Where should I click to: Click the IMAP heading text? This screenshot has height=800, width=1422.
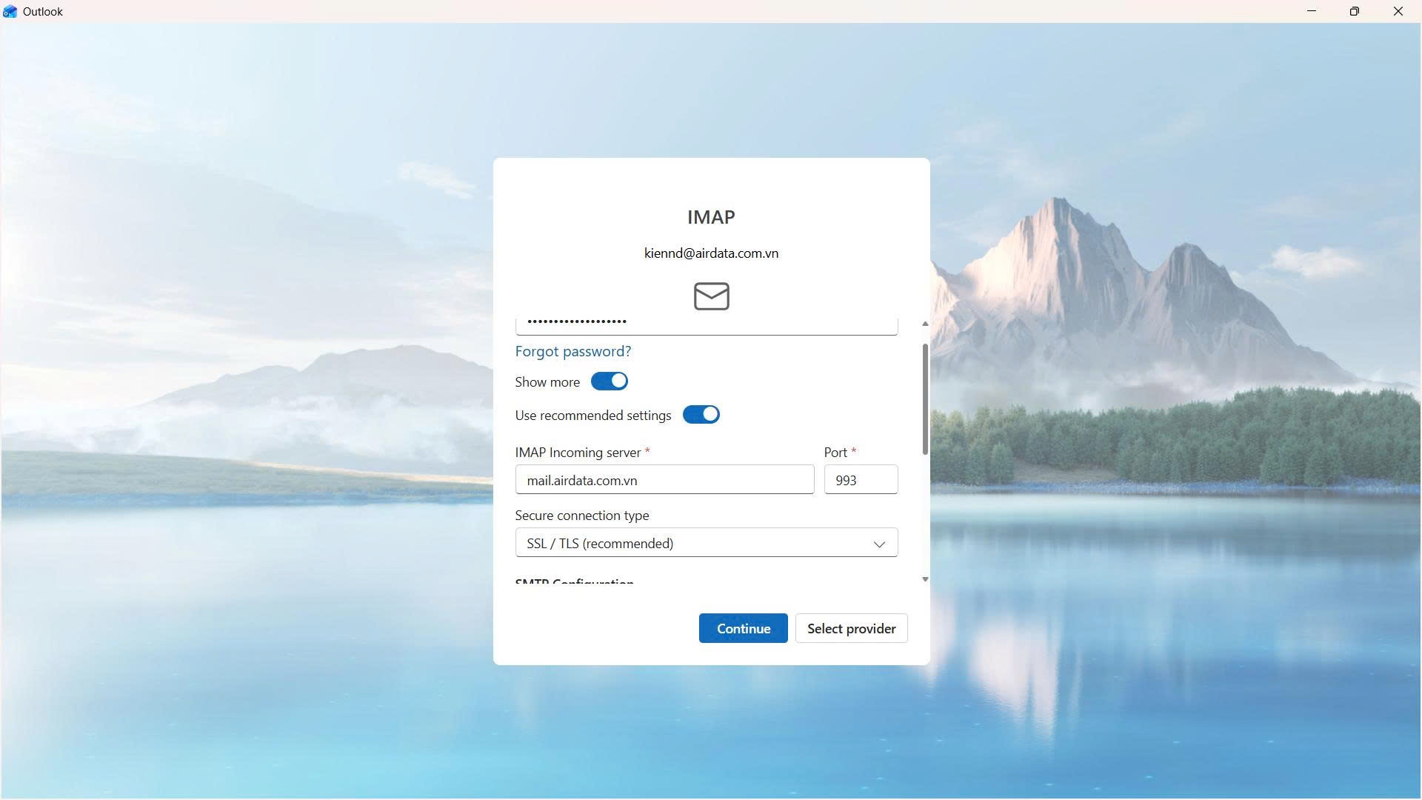pyautogui.click(x=711, y=217)
